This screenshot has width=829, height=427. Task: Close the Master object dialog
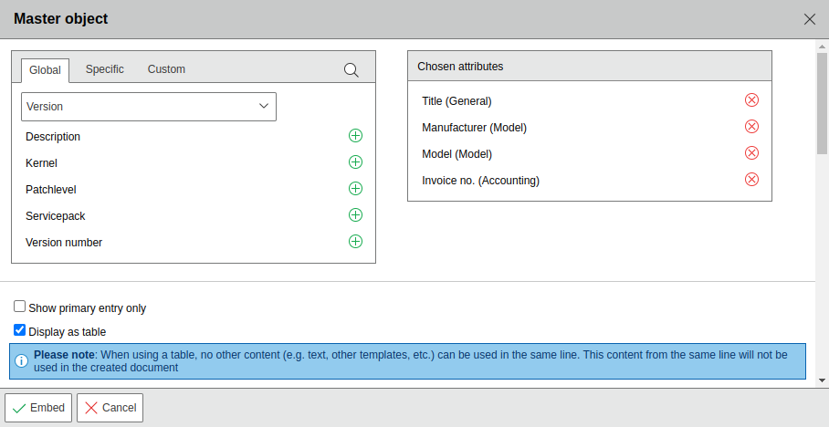click(x=809, y=19)
